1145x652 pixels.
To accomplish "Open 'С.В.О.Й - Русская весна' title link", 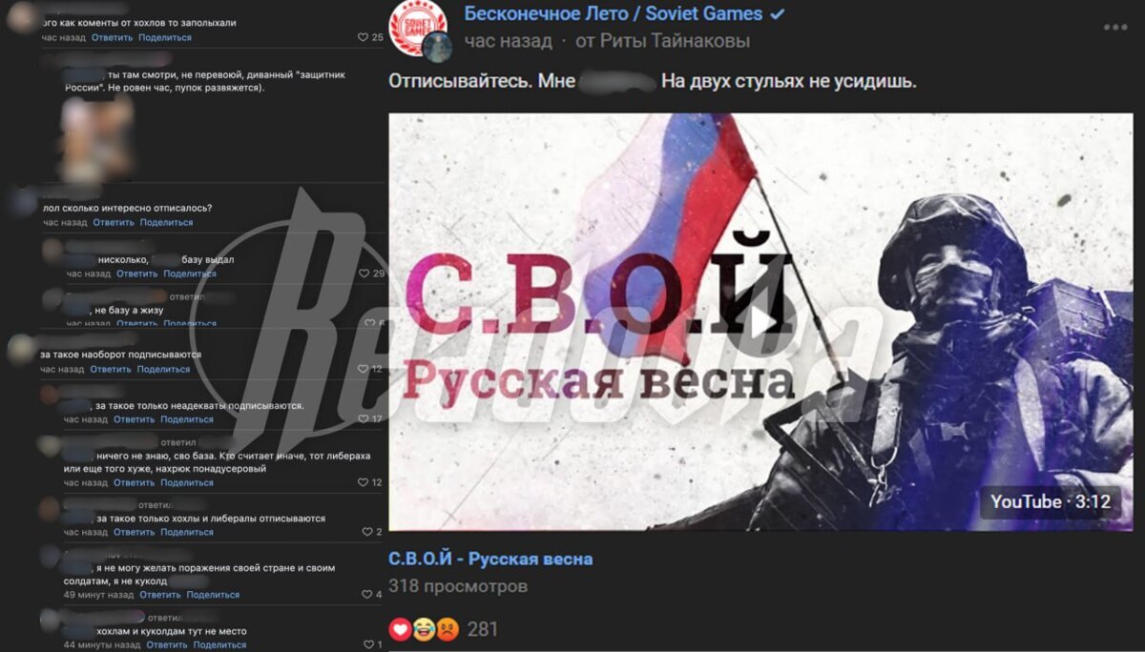I will click(490, 559).
